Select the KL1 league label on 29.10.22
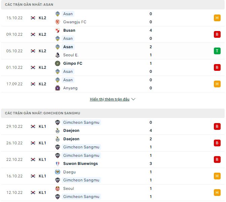Screen dimensions: 226x202 click(x=42, y=126)
